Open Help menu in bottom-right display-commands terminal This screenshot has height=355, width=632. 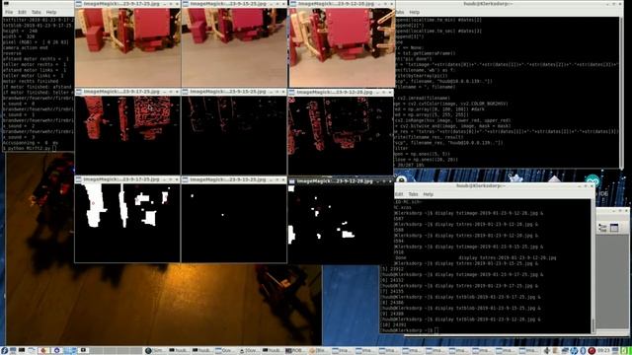[x=428, y=194]
